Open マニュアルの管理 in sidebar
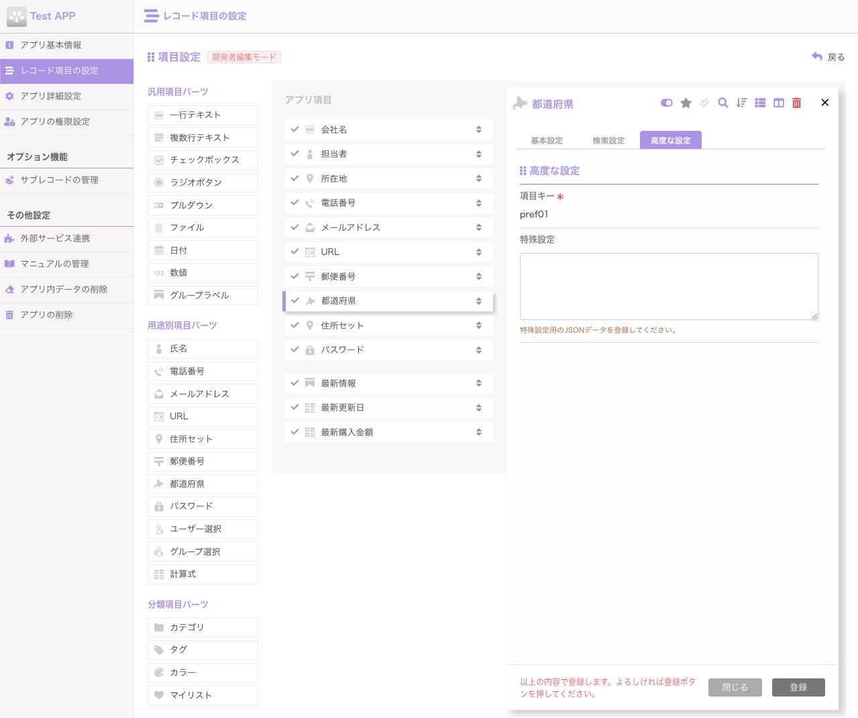The image size is (858, 718). (66, 264)
